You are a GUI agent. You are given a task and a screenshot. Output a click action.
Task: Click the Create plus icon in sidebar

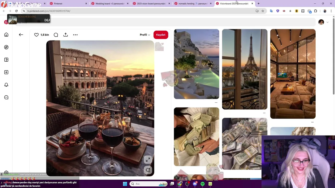[x=6, y=72]
